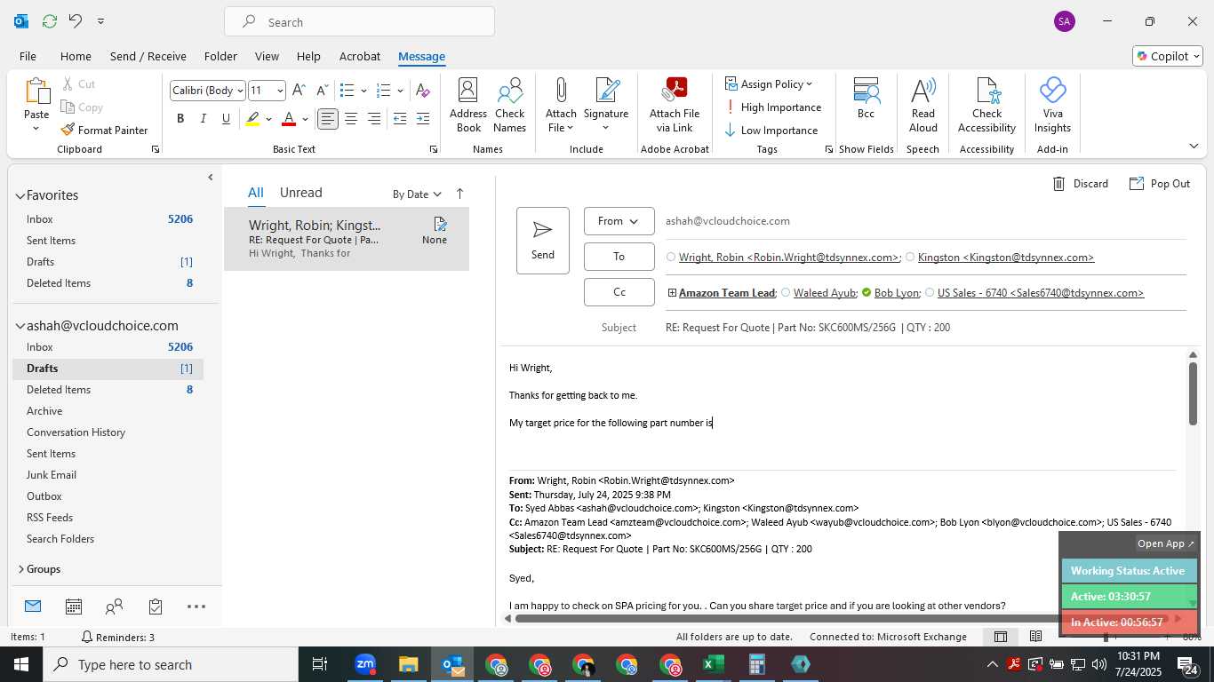
Task: Open Copilot pane
Action: tap(1168, 56)
